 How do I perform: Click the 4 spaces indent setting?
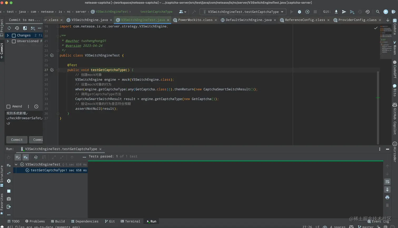[x=338, y=227]
